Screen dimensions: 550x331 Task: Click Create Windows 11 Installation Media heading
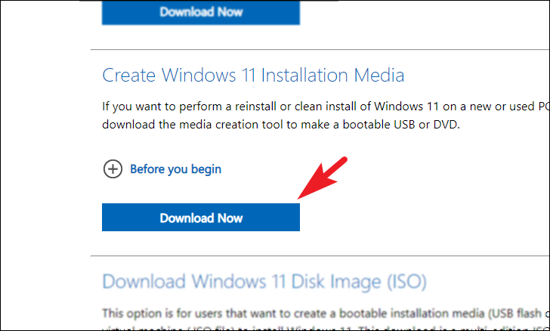click(x=253, y=75)
